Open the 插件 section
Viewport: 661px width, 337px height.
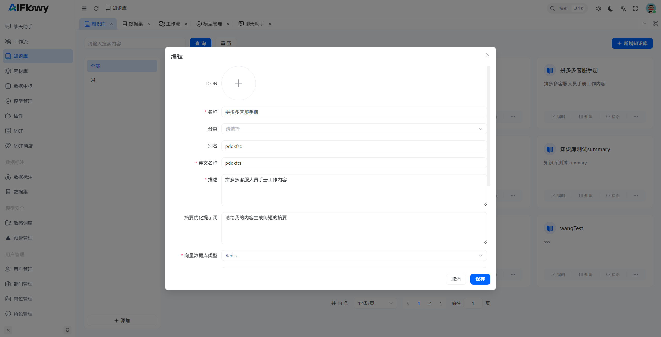click(x=18, y=116)
